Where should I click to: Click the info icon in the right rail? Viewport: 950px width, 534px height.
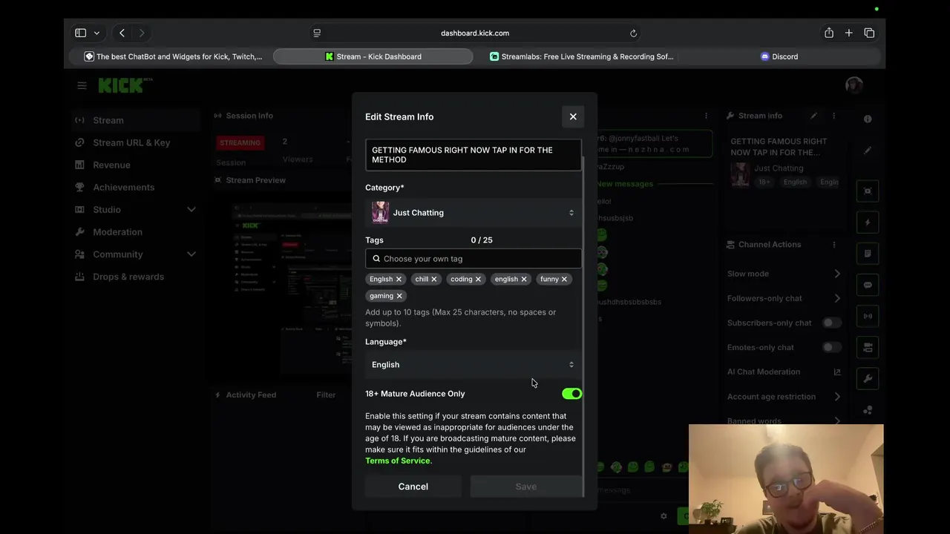(868, 119)
